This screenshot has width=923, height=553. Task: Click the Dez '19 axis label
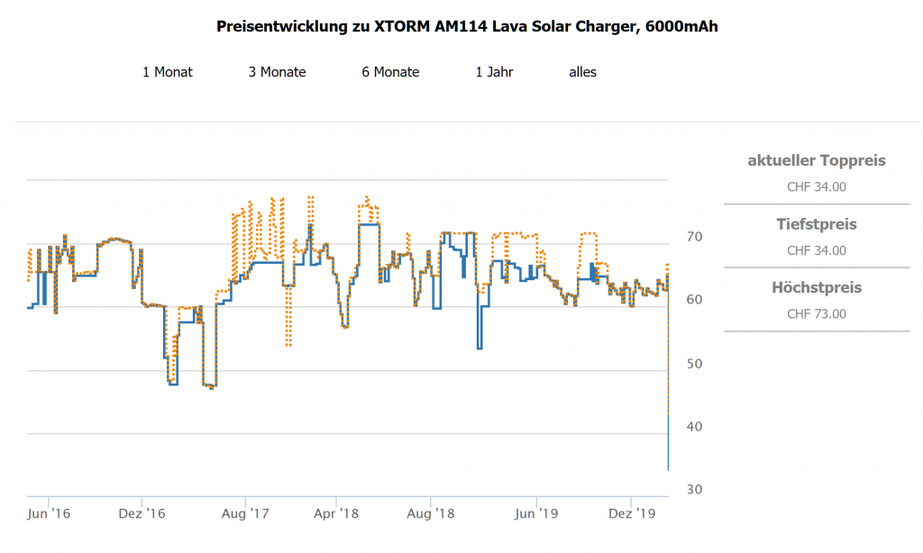[x=633, y=514]
